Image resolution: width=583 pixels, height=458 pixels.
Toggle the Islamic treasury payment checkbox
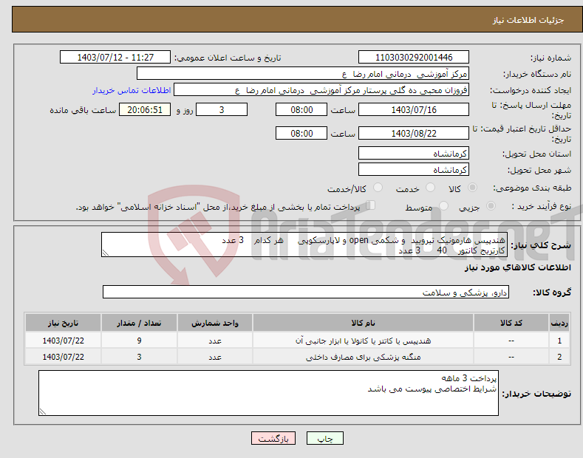click(x=371, y=205)
